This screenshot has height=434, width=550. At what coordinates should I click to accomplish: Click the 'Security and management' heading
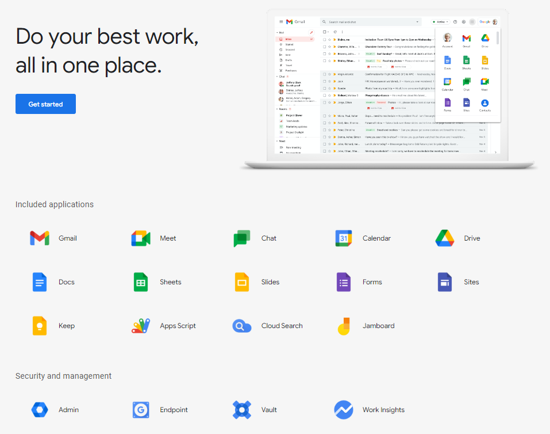(x=63, y=376)
